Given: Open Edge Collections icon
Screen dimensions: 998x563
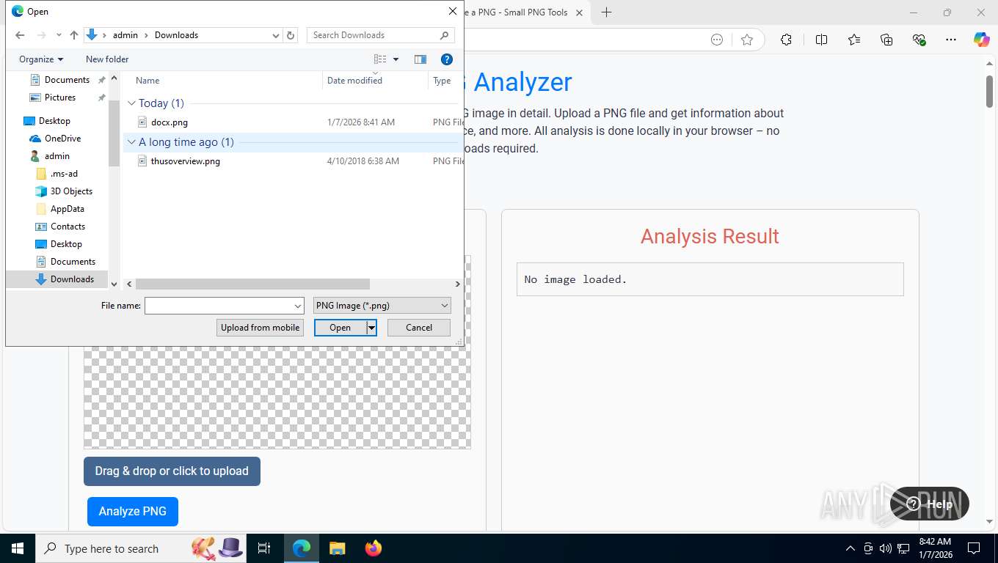Looking at the screenshot, I should click(886, 40).
